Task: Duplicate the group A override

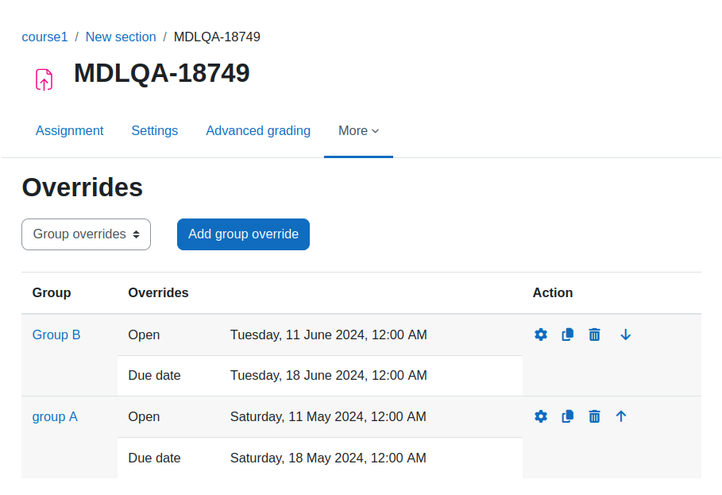Action: point(568,416)
